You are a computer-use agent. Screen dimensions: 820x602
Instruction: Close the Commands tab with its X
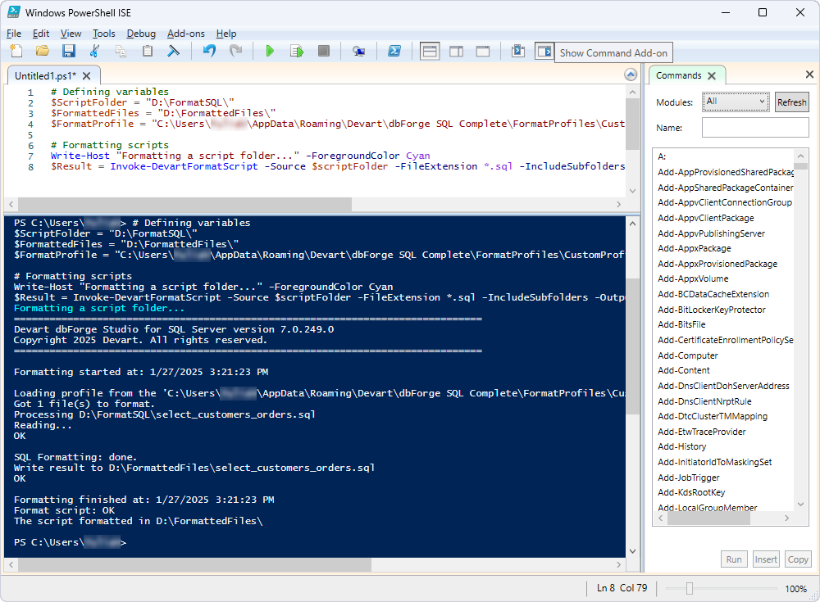(712, 76)
